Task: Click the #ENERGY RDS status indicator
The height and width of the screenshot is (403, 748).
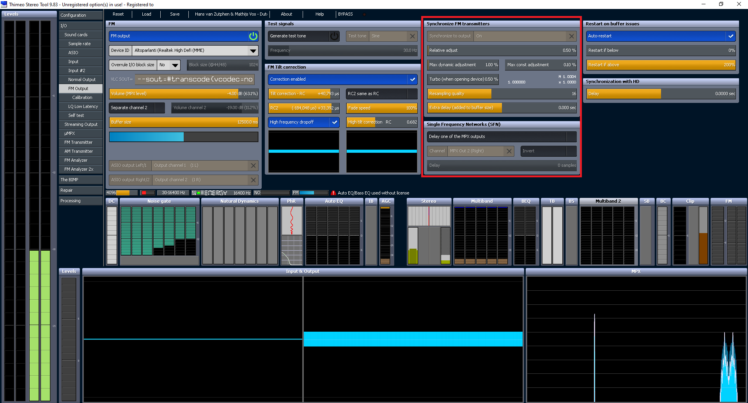Action: 209,193
